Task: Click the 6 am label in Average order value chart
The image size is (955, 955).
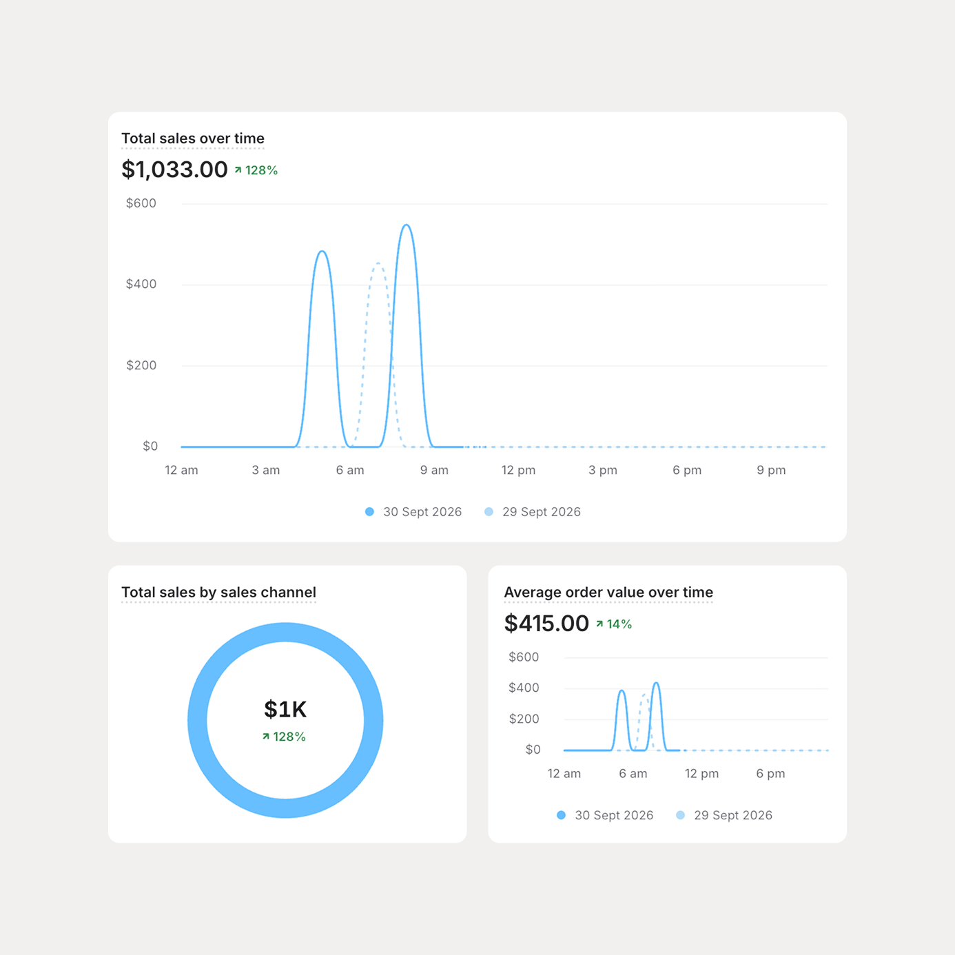Action: point(633,774)
